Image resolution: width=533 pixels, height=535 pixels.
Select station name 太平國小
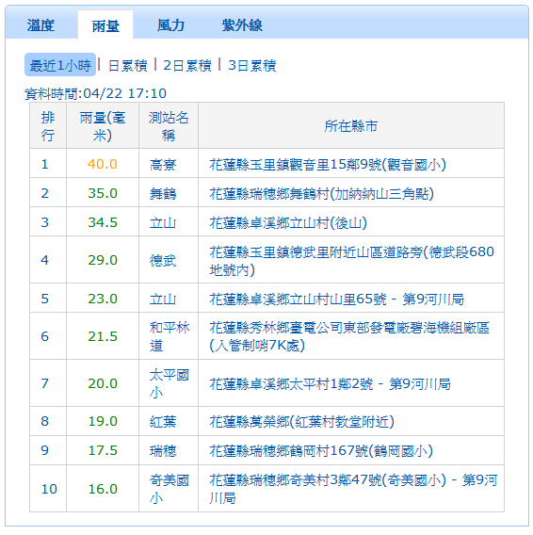[x=170, y=384]
